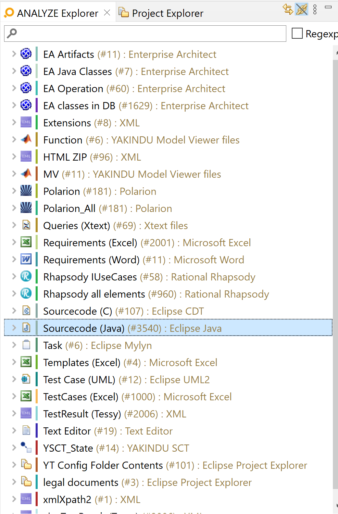Select the 'MV' row text
This screenshot has width=338, height=514.
[51, 174]
